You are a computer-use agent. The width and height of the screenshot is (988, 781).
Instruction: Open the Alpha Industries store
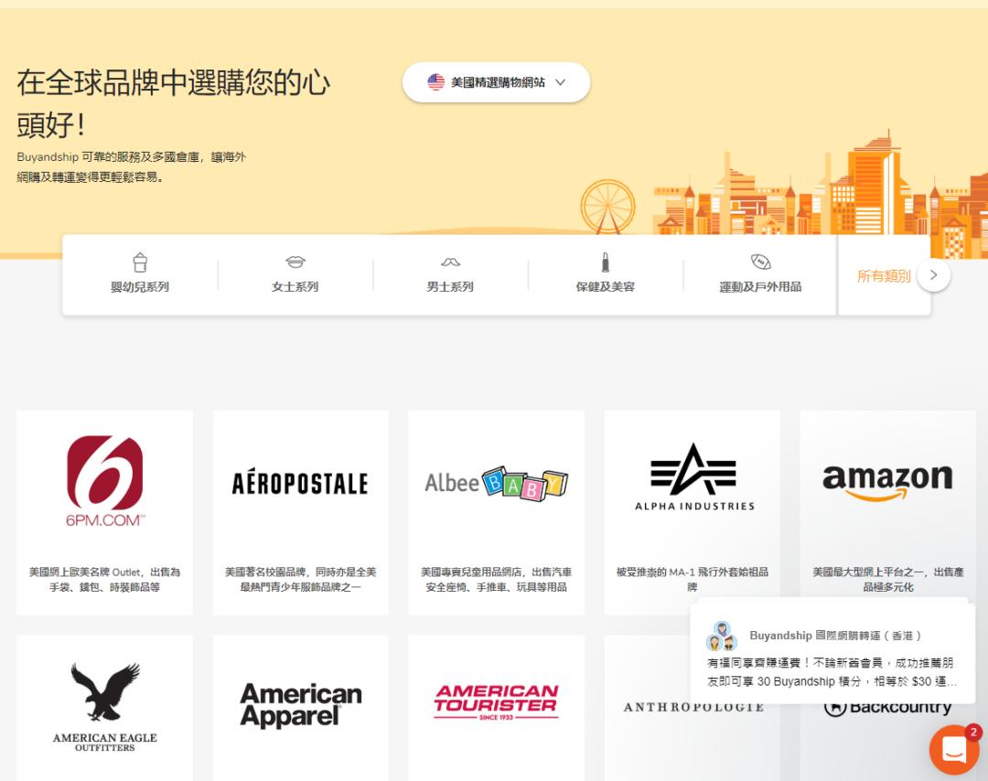click(x=692, y=512)
